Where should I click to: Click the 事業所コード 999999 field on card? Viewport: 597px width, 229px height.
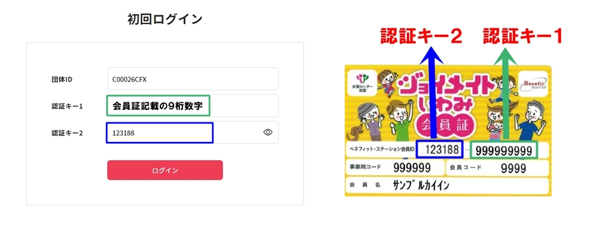click(395, 168)
